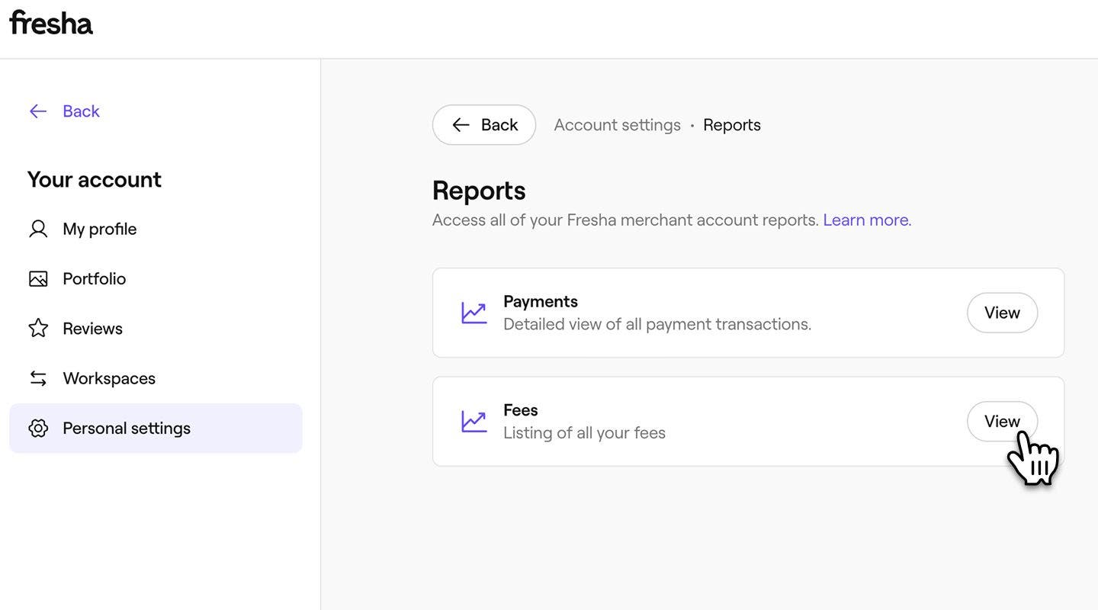
Task: Click the Reviews star icon
Action: click(x=38, y=329)
